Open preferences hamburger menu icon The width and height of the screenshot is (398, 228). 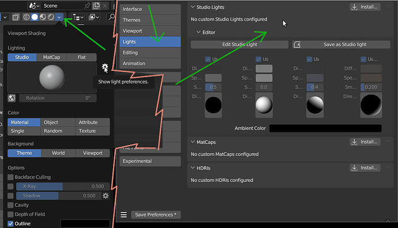click(123, 215)
